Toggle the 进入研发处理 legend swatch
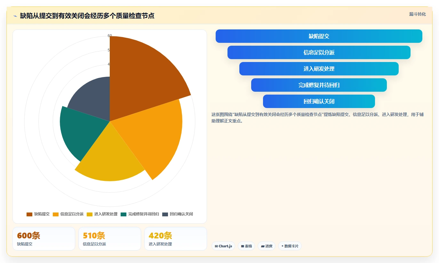 (90, 214)
